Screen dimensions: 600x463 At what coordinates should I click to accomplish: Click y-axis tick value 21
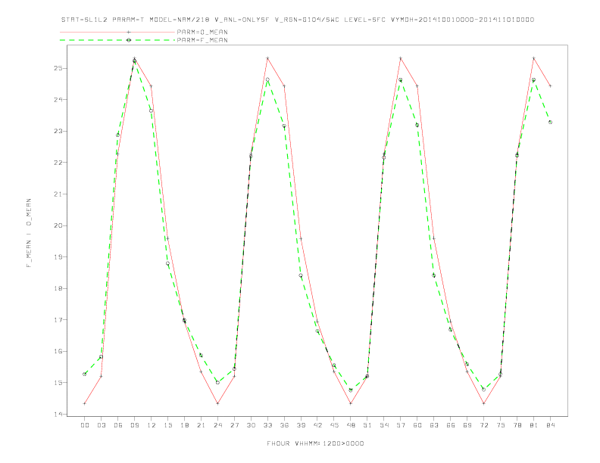coord(58,194)
